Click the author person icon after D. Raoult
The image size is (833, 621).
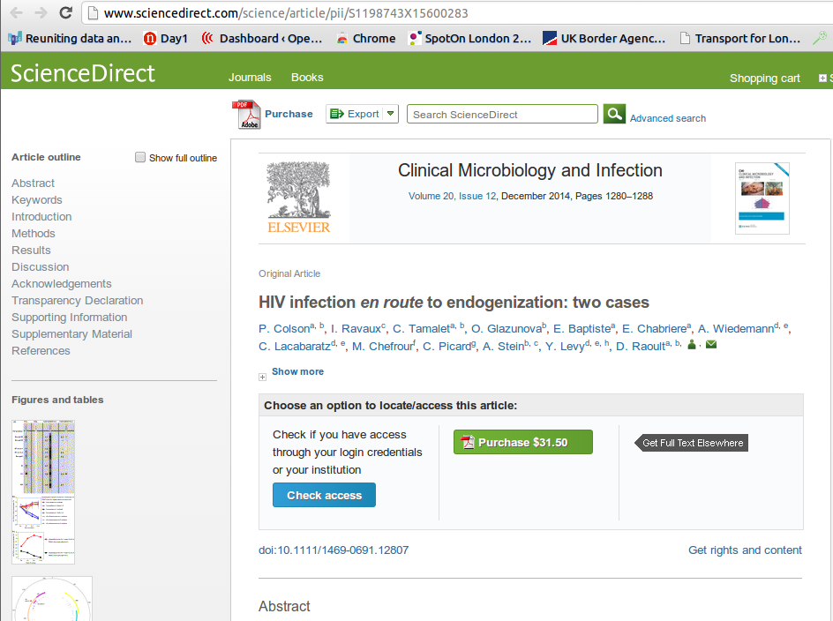[692, 345]
